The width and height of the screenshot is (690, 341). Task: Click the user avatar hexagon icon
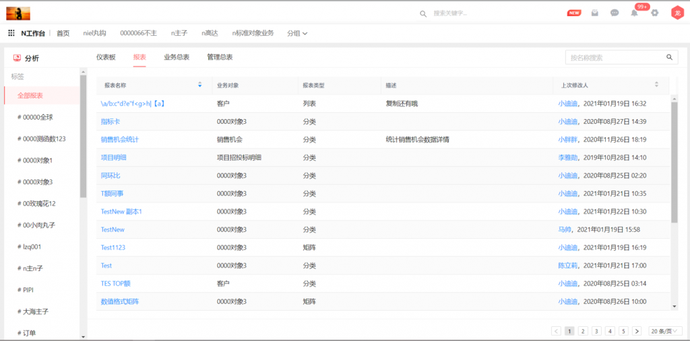pyautogui.click(x=677, y=13)
